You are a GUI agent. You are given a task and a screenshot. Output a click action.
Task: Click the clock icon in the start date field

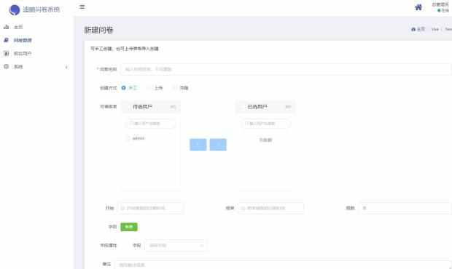[122, 208]
